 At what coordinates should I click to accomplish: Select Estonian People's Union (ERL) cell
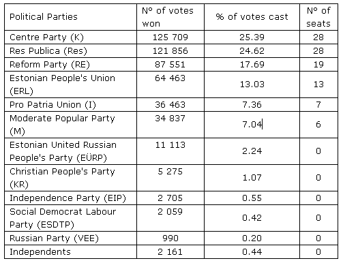(70, 84)
